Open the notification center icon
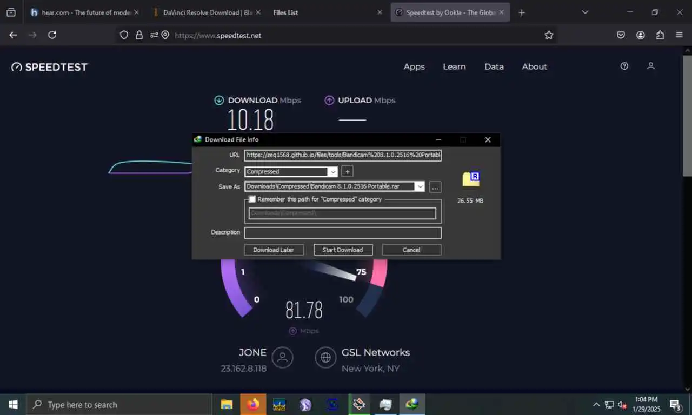 [675, 405]
